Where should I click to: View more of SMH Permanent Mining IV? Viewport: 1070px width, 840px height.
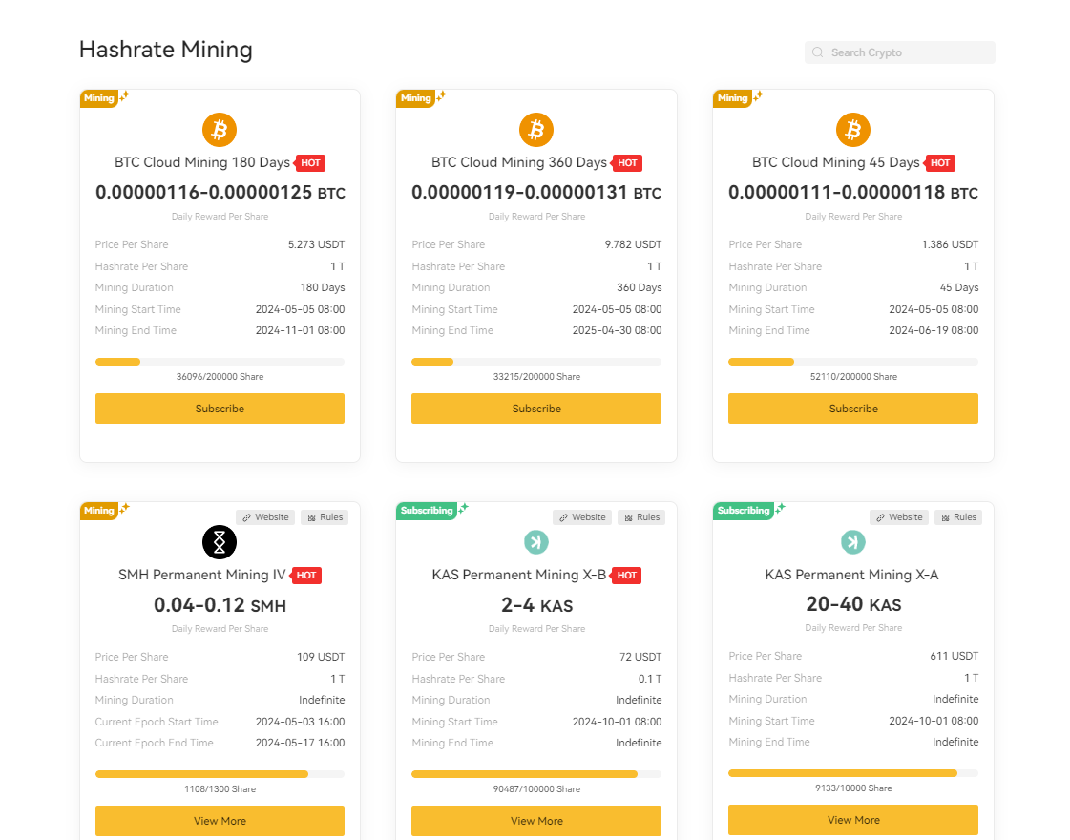coord(220,821)
